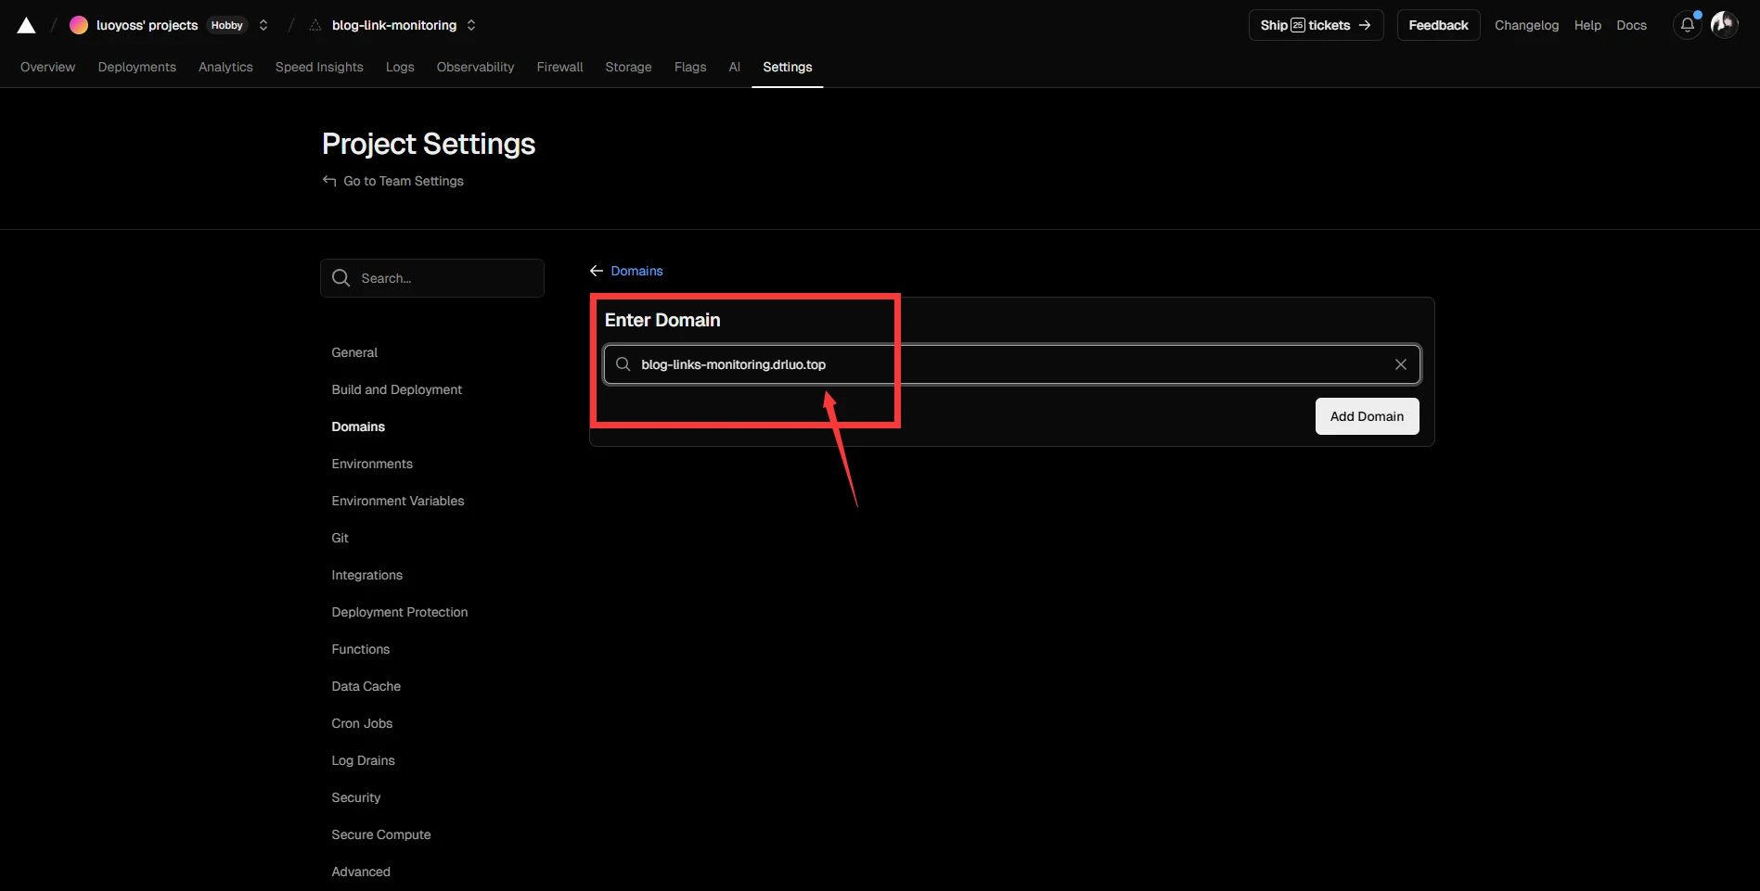Viewport: 1760px width, 891px height.
Task: Click the Feedback button
Action: click(1437, 25)
